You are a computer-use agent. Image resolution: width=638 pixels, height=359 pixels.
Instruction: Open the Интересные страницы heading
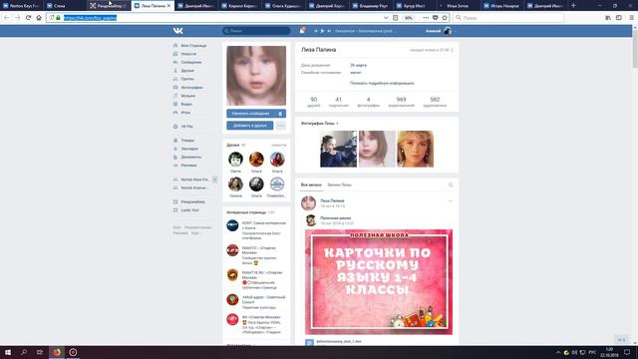pyautogui.click(x=246, y=212)
